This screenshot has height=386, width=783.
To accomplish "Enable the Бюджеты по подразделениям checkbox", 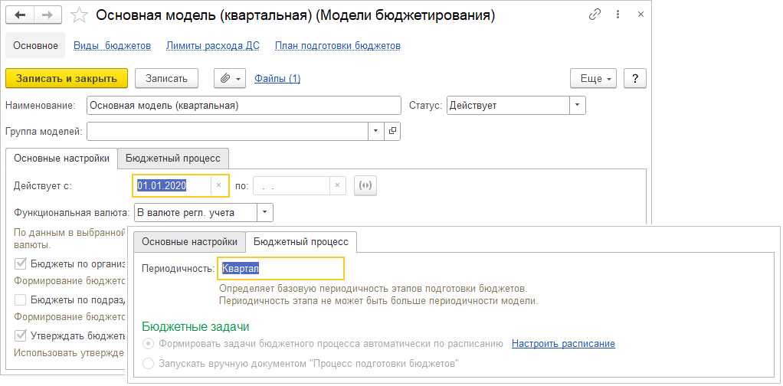I will coord(21,299).
